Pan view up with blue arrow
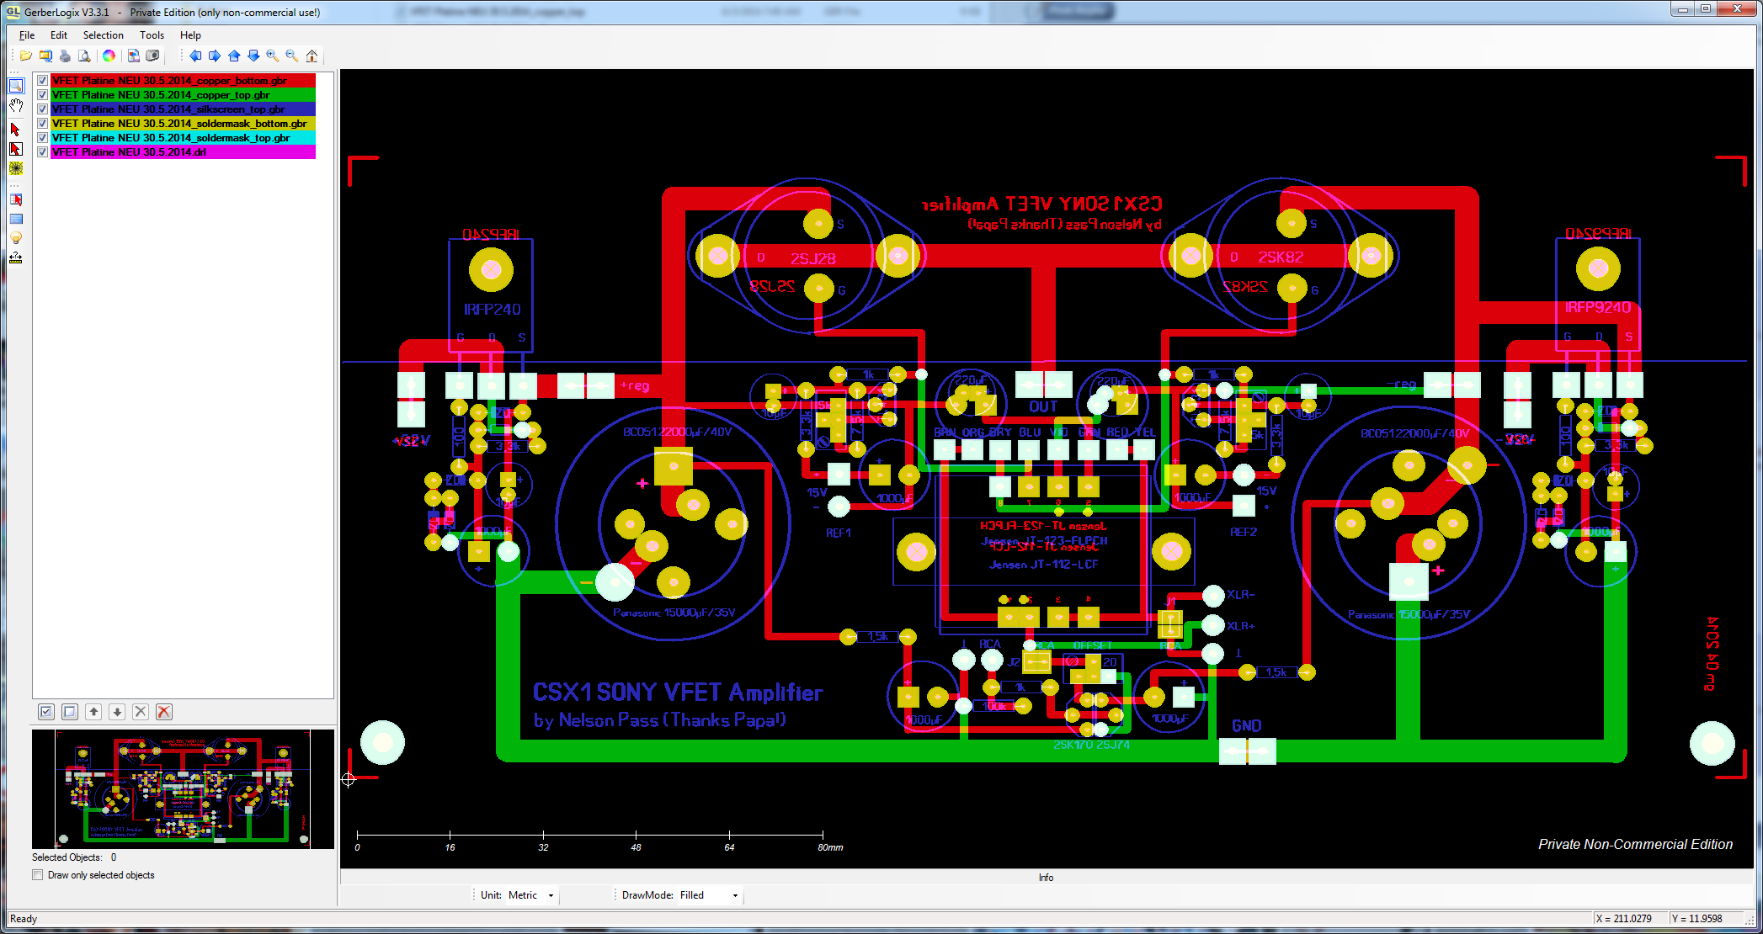Image resolution: width=1763 pixels, height=934 pixels. click(x=234, y=56)
